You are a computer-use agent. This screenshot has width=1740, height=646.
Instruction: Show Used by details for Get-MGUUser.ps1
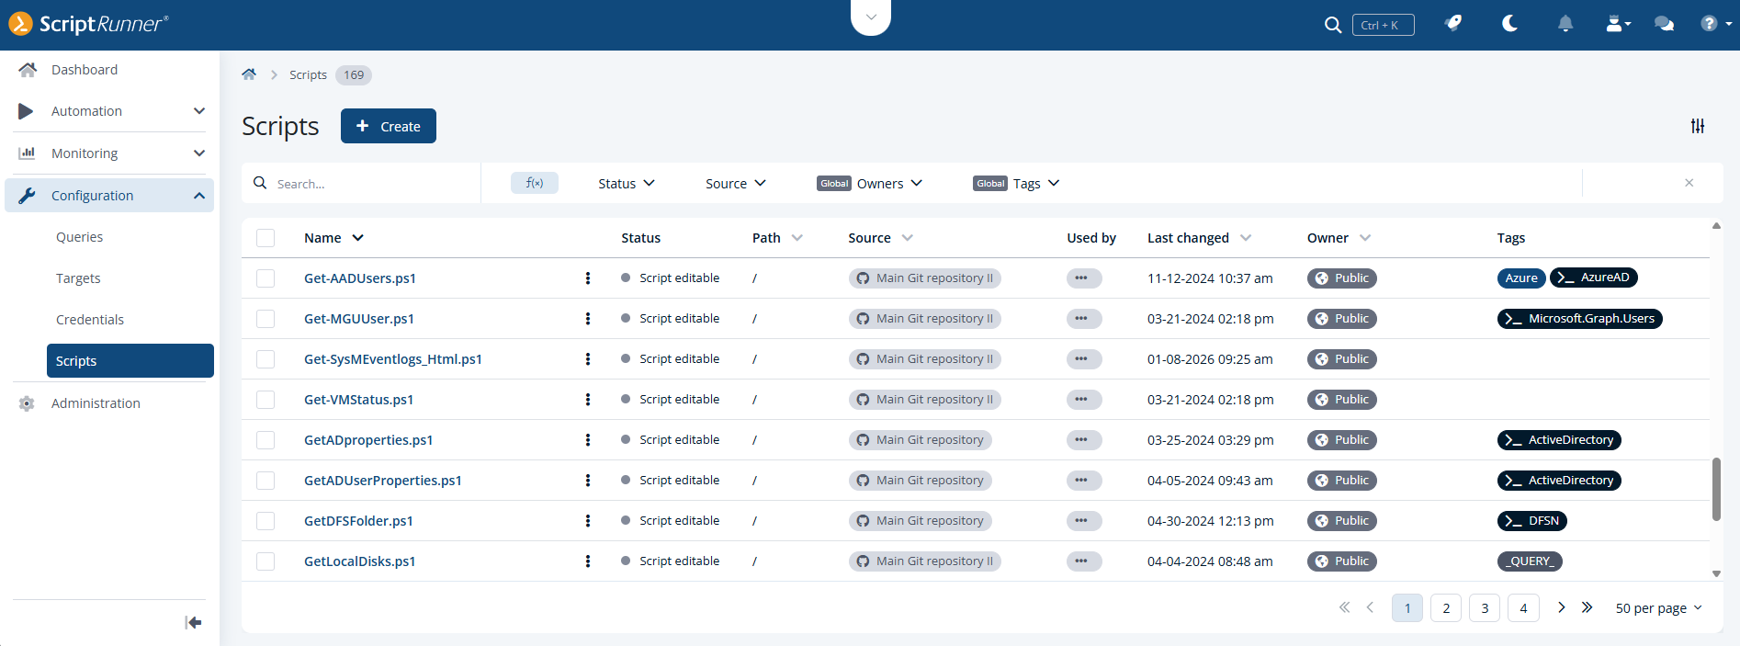(x=1084, y=319)
